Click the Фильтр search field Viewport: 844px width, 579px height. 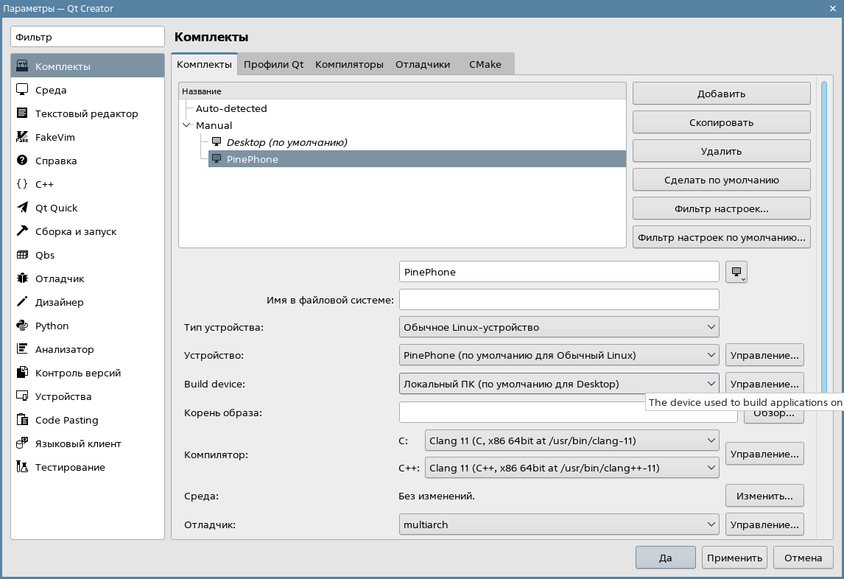pos(88,37)
